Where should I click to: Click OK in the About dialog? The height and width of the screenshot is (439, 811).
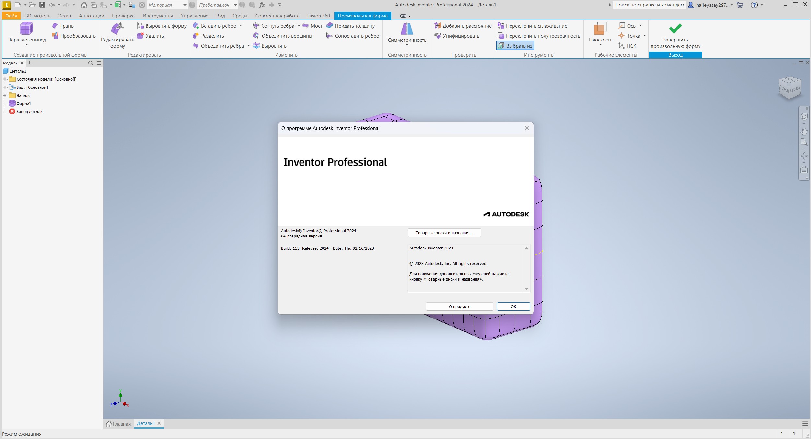click(x=513, y=306)
